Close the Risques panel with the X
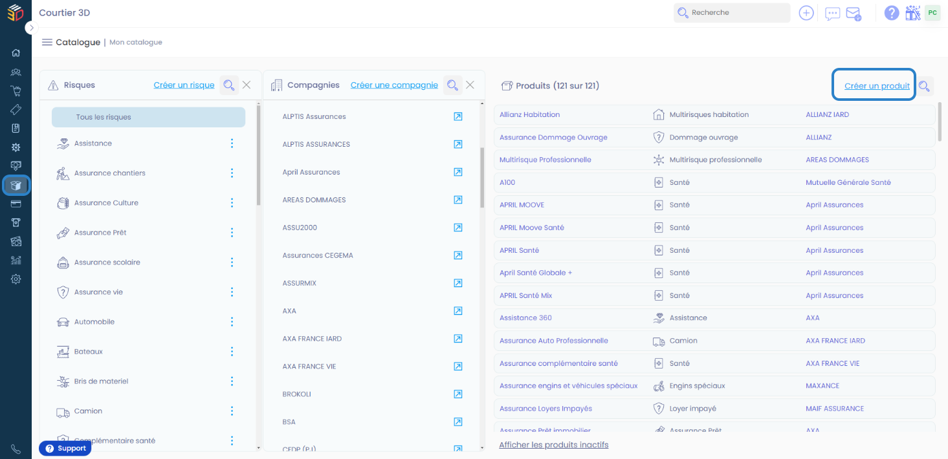 point(247,85)
